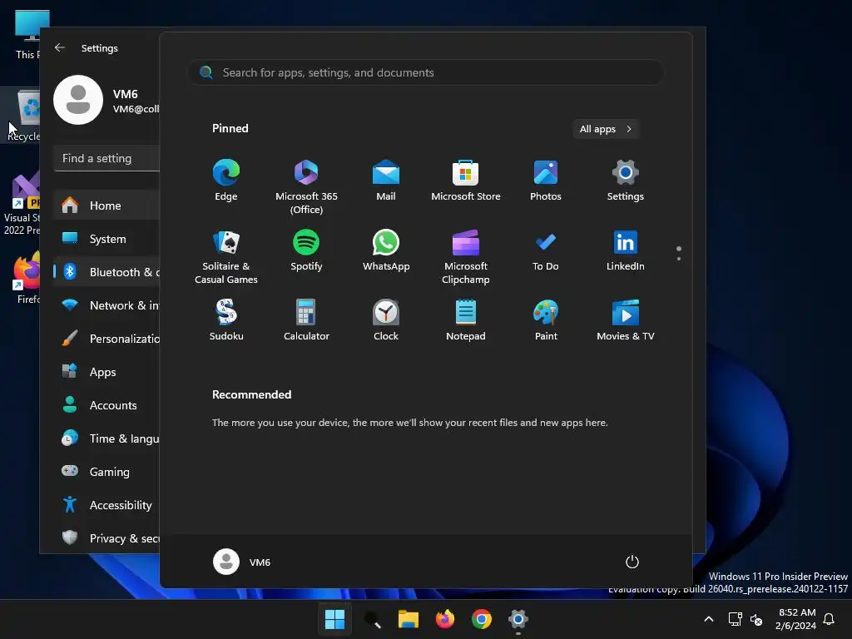Viewport: 852px width, 639px height.
Task: Expand All apps list
Action: point(606,129)
